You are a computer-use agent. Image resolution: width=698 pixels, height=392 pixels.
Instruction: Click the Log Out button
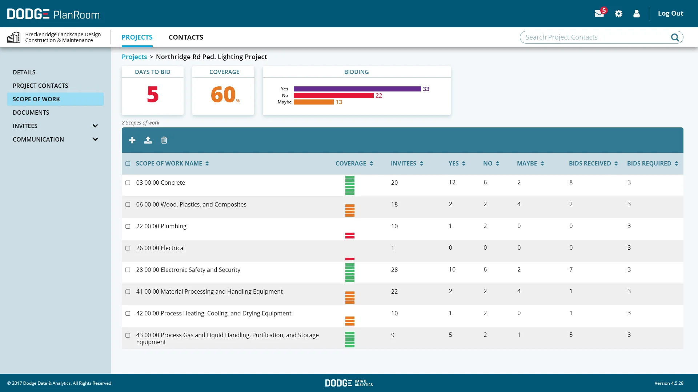pos(670,13)
